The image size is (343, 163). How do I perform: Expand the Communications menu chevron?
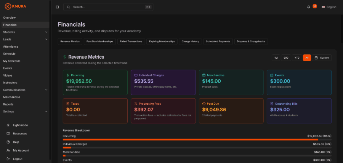pos(46,90)
